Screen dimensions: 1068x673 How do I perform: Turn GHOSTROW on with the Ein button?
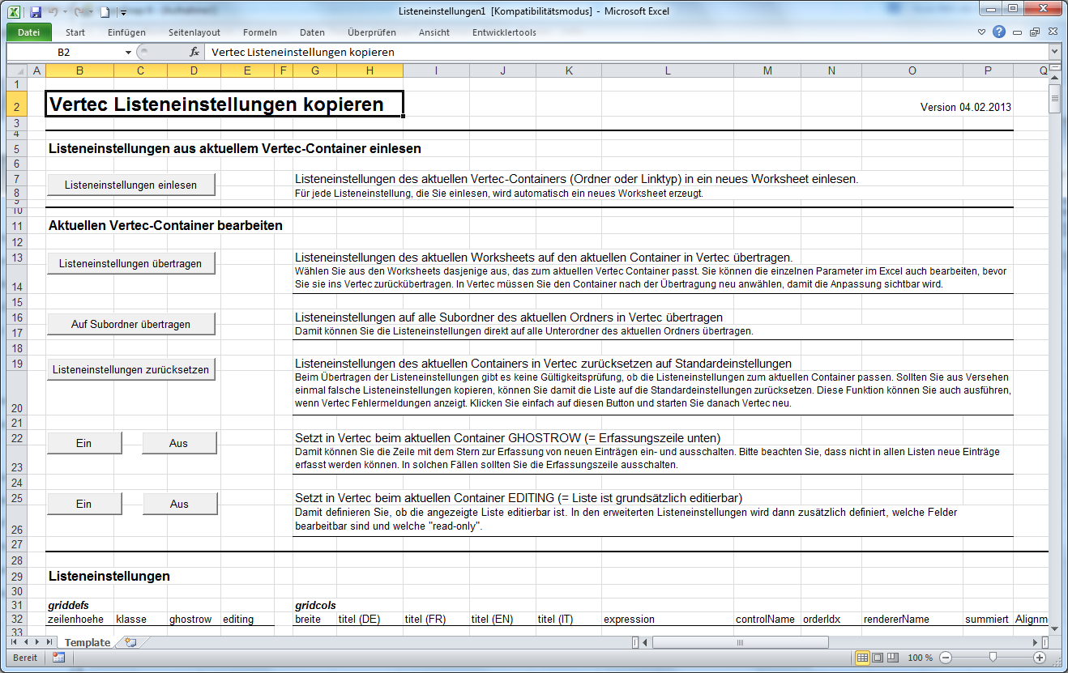84,443
